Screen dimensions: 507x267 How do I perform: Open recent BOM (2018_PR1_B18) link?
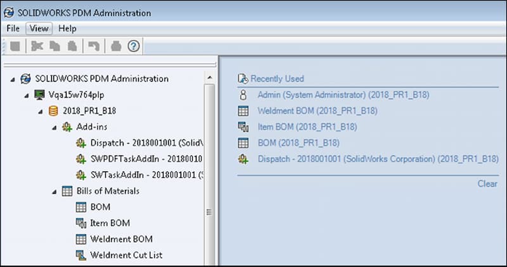pos(298,143)
